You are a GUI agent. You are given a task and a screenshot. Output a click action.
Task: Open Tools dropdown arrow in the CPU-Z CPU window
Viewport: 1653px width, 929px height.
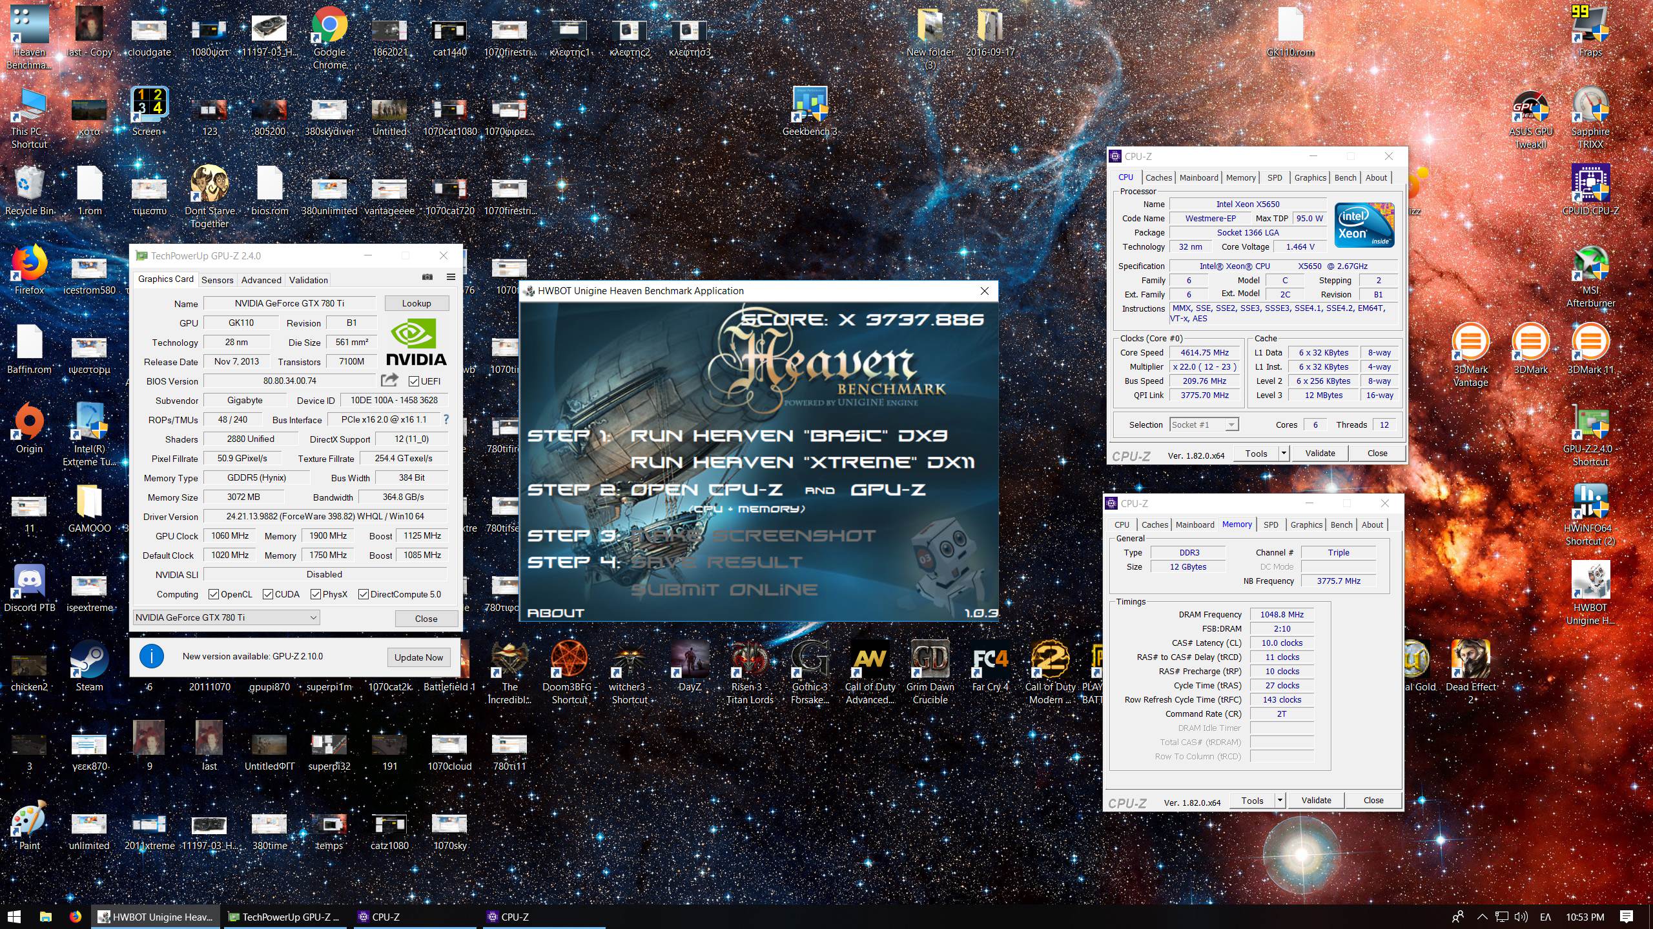tap(1284, 454)
